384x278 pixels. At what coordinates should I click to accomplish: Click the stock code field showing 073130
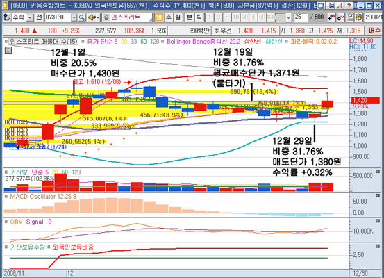pyautogui.click(x=58, y=17)
